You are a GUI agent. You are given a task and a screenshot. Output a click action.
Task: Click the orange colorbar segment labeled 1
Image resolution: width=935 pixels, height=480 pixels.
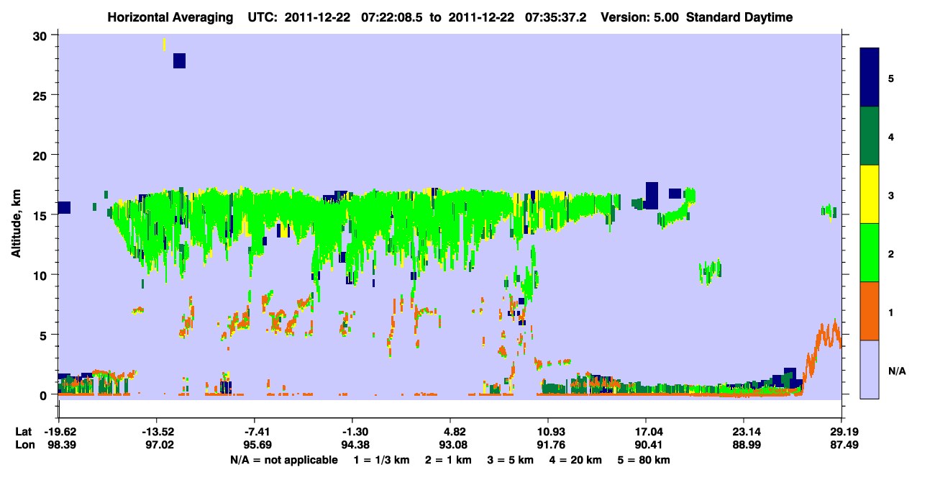click(870, 311)
